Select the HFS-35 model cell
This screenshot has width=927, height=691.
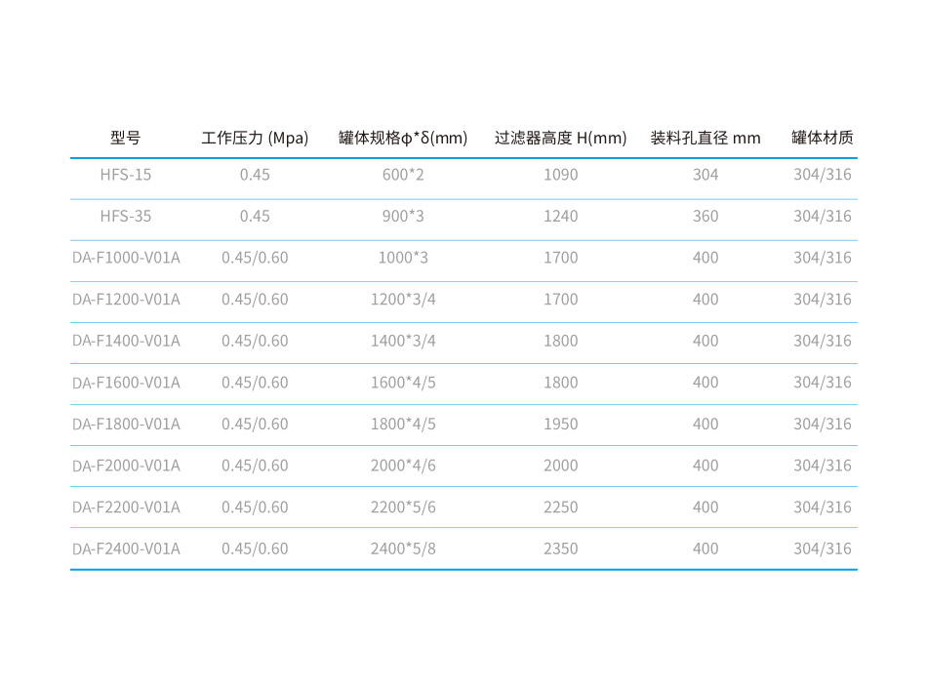(126, 216)
